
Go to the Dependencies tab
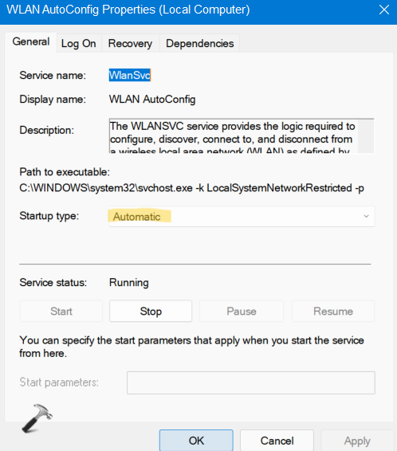click(x=199, y=44)
